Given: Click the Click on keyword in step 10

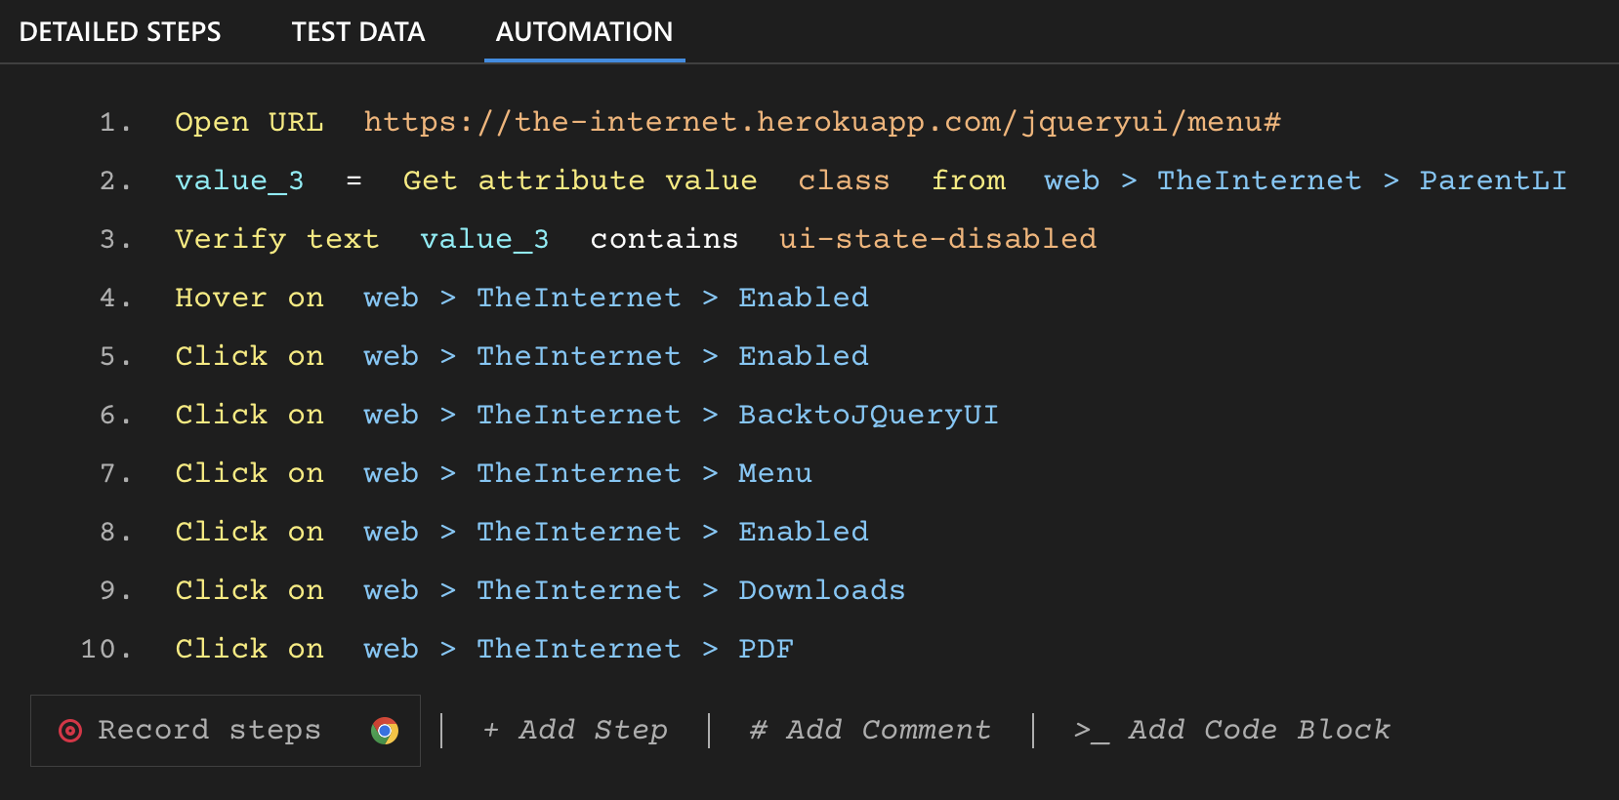Looking at the screenshot, I should click(x=249, y=649).
